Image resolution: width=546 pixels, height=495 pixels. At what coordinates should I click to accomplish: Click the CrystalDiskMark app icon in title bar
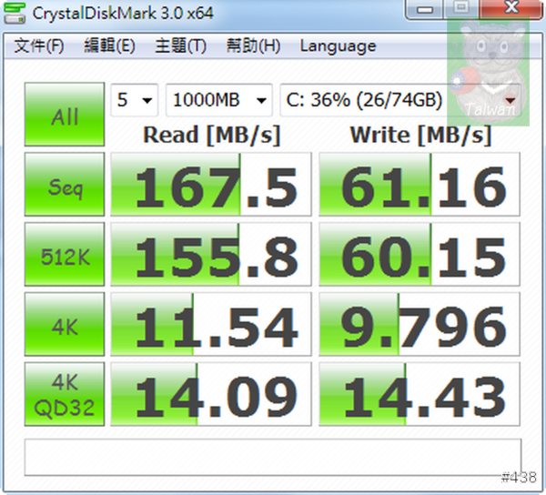coord(15,13)
